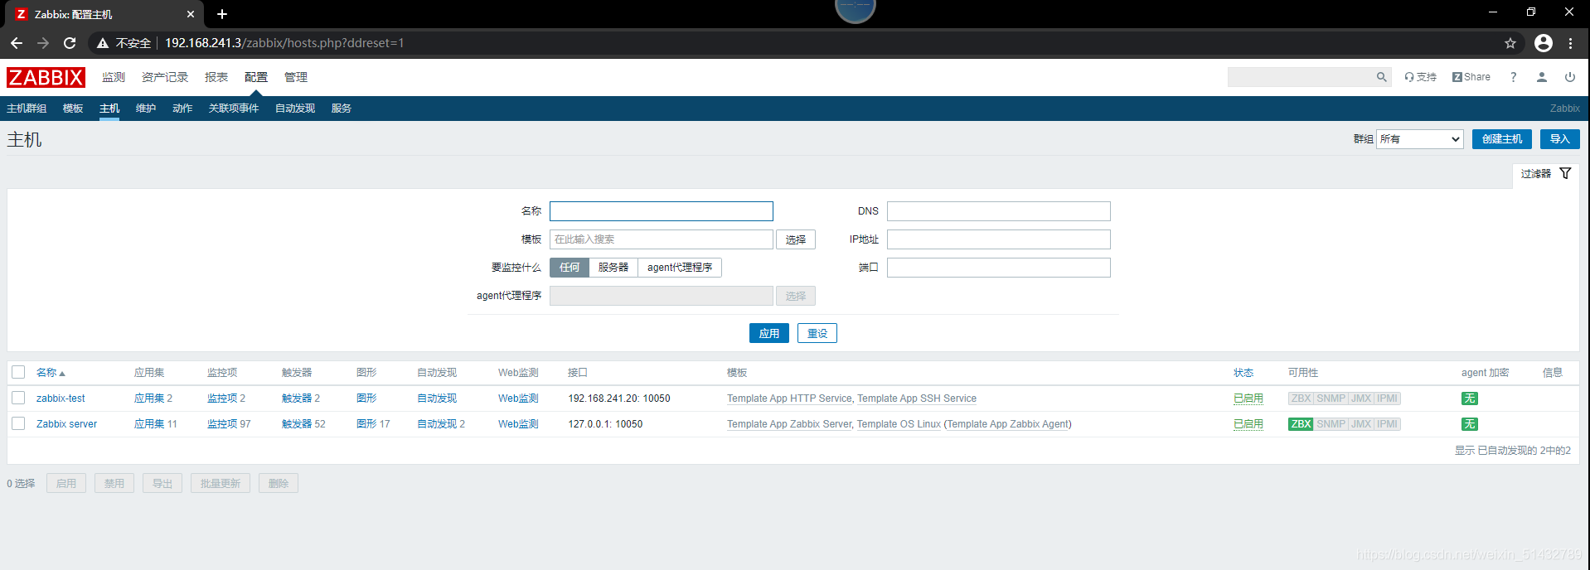Switch to 主机群组 submenu
This screenshot has width=1590, height=570.
coord(27,109)
